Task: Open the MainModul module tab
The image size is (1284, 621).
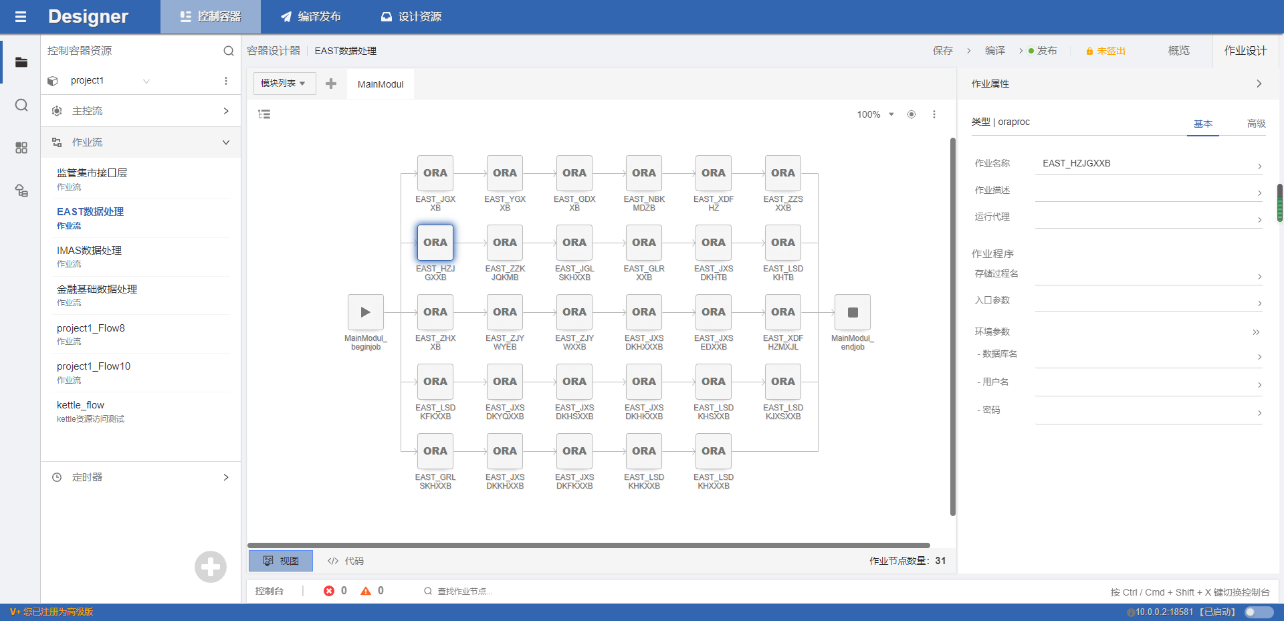Action: click(381, 84)
